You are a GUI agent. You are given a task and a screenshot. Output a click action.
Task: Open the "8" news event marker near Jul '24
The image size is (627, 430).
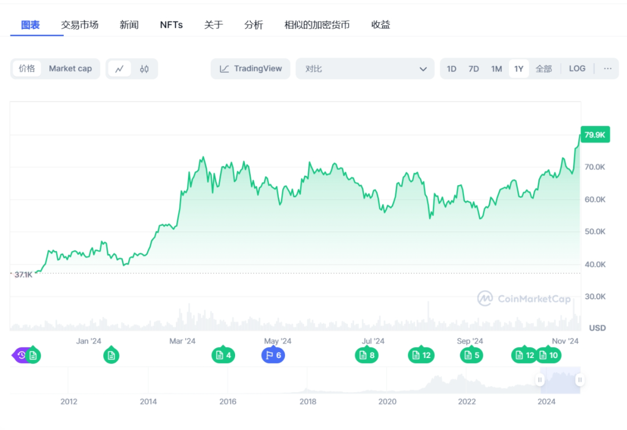366,355
